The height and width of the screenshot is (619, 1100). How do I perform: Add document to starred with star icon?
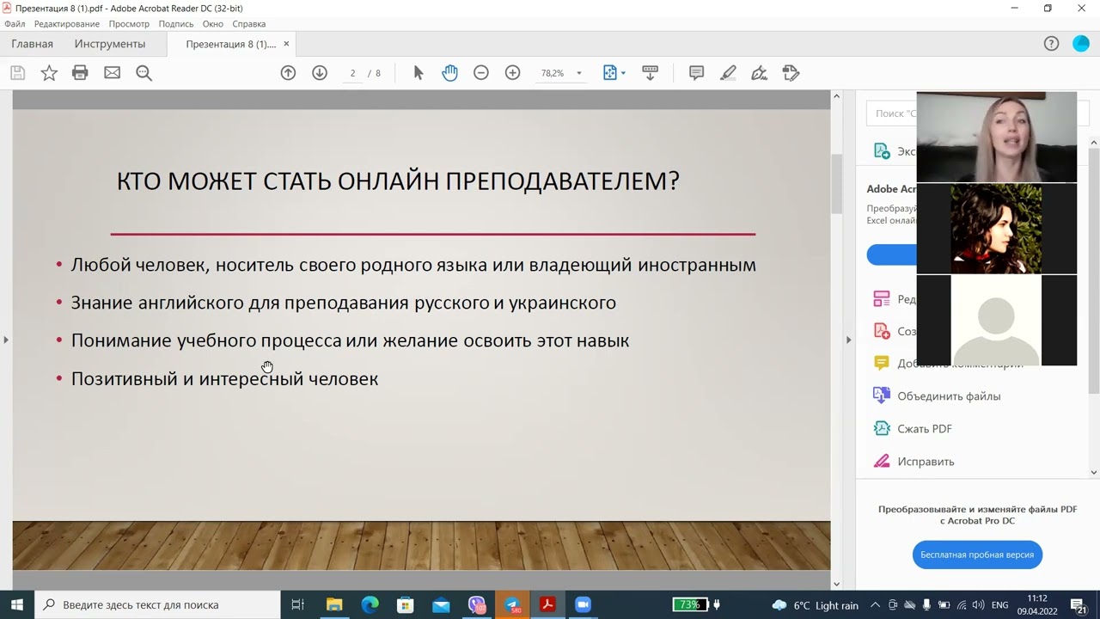(x=49, y=73)
